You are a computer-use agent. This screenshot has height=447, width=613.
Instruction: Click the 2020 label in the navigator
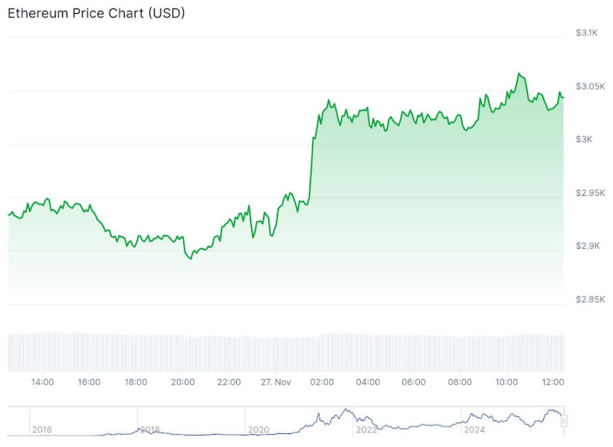[x=258, y=430]
